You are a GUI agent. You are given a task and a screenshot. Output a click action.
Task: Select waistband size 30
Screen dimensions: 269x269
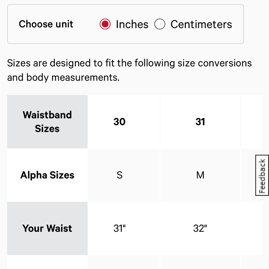119,122
